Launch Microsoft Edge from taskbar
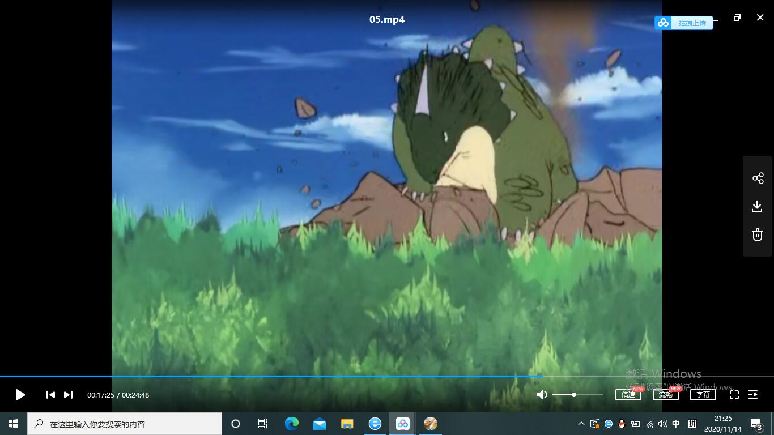 click(291, 424)
